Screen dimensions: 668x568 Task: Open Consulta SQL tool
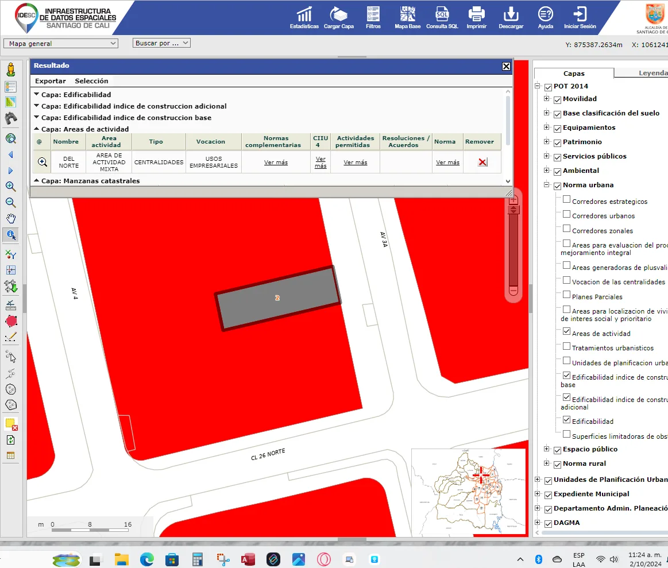point(442,15)
